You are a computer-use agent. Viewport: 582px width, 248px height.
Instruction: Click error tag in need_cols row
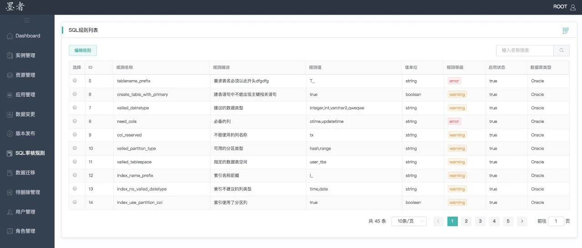tap(454, 121)
